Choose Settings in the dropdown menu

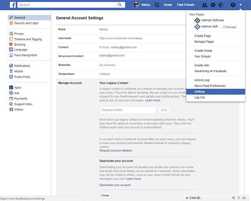pyautogui.click(x=216, y=92)
